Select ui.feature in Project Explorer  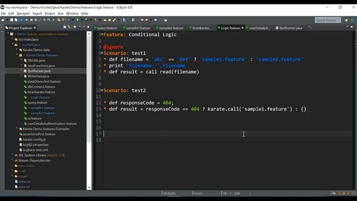pos(35,118)
